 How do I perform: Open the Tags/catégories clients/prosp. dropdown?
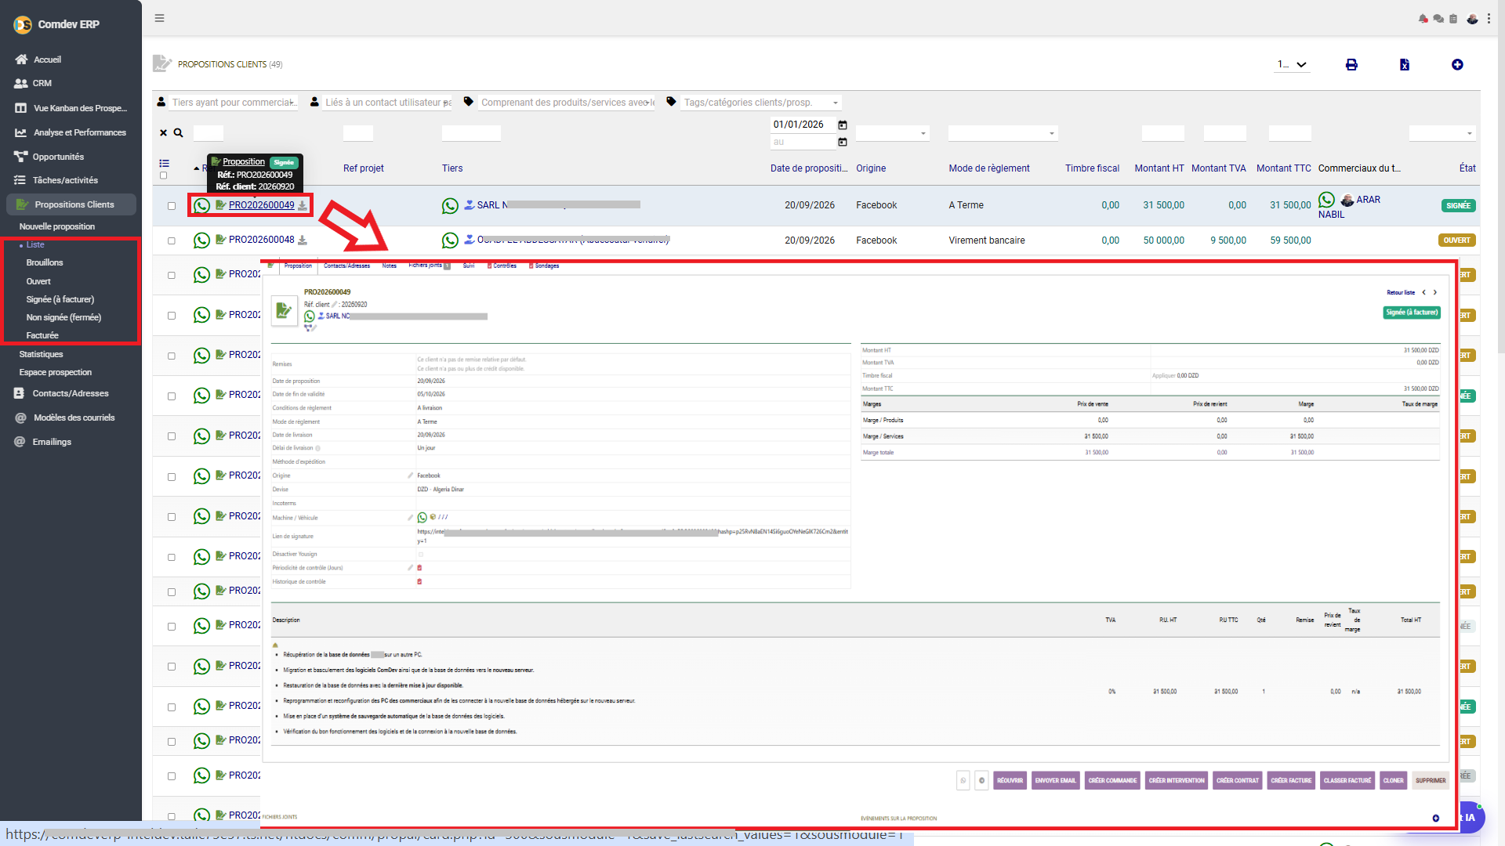pyautogui.click(x=760, y=103)
